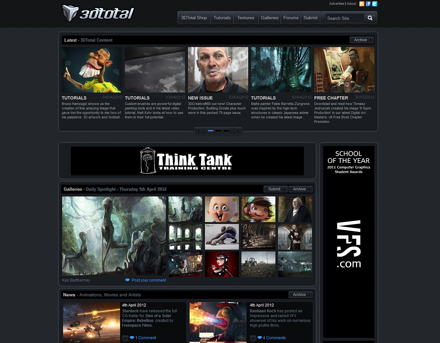Click arrow button under Stardock news
This screenshot has width=440, height=343.
(x=125, y=338)
